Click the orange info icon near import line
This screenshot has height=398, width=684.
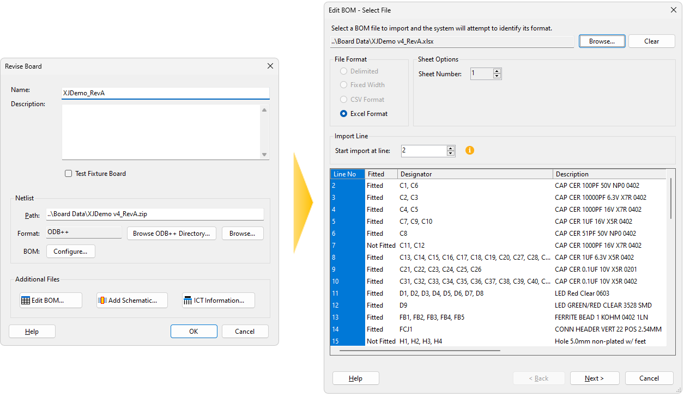(469, 150)
